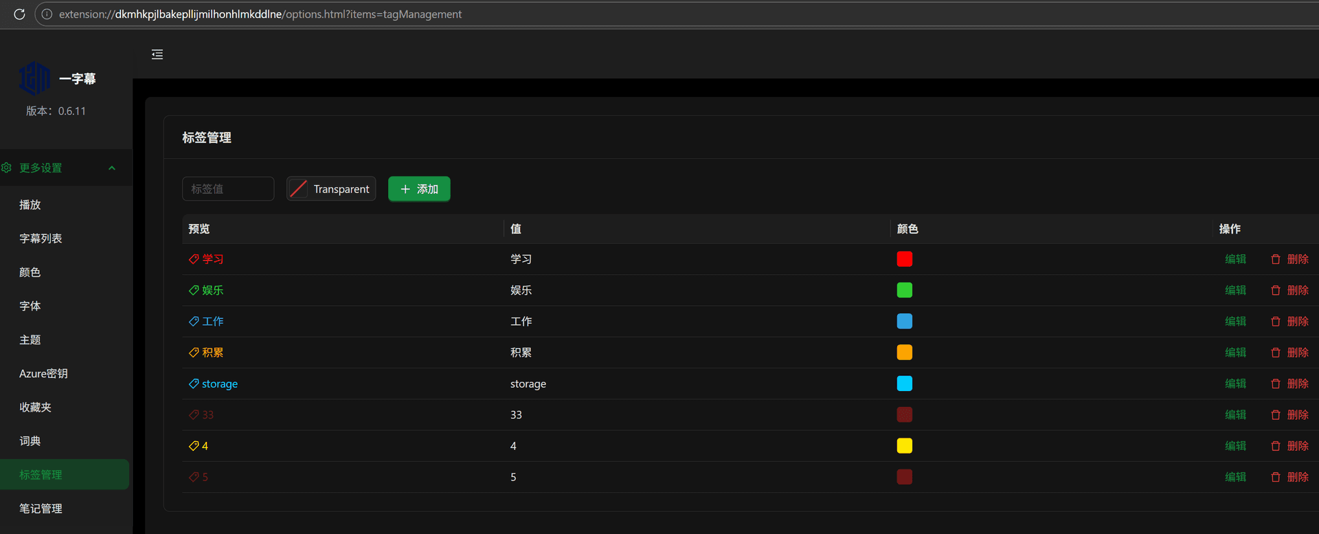Open the 字幕列表 menu item
The width and height of the screenshot is (1319, 534).
pyautogui.click(x=41, y=238)
